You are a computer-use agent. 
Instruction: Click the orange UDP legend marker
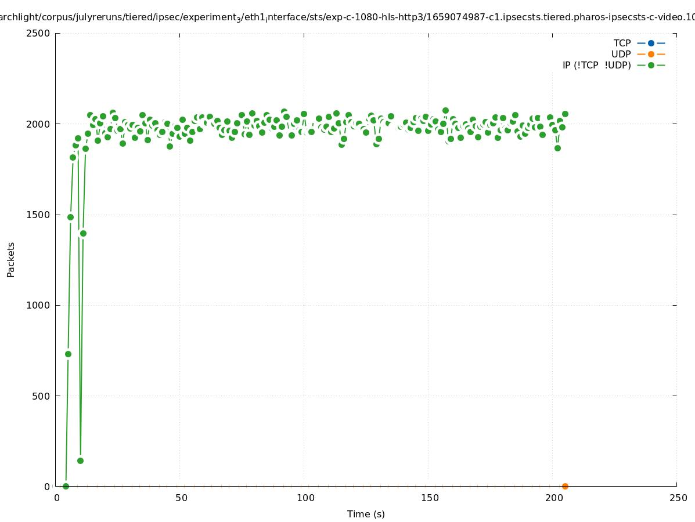pos(651,54)
